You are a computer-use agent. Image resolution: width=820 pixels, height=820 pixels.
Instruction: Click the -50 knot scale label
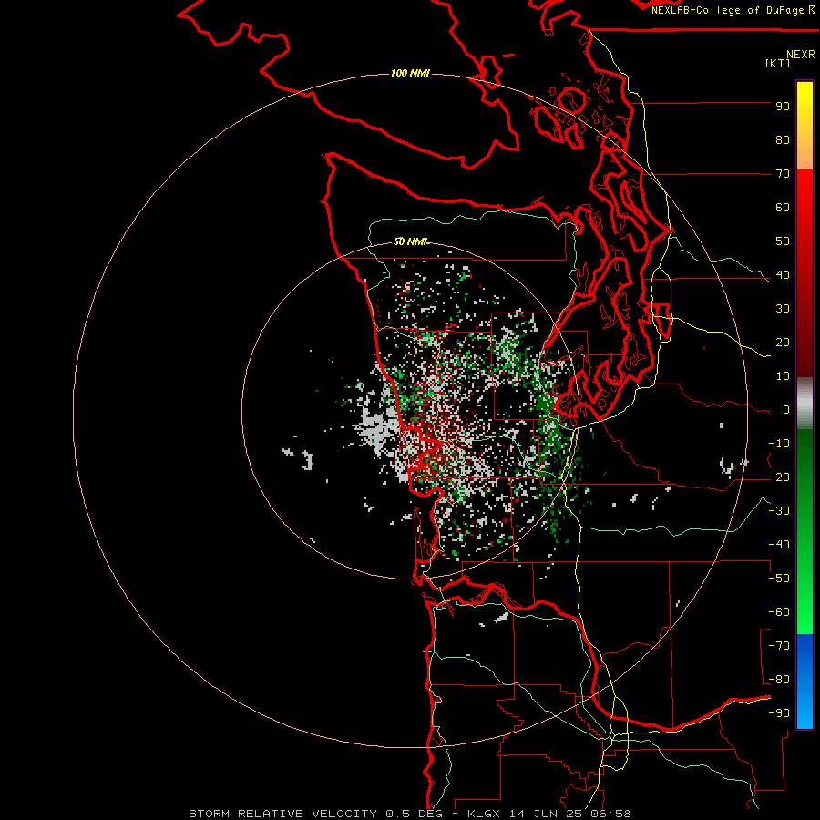[x=779, y=579]
